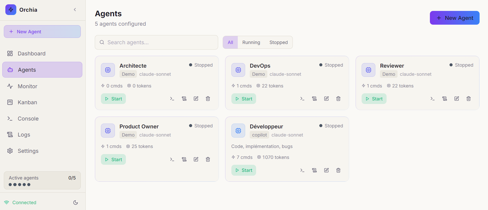The image size is (488, 210).
Task: Filter agents by Stopped
Action: pyautogui.click(x=279, y=42)
